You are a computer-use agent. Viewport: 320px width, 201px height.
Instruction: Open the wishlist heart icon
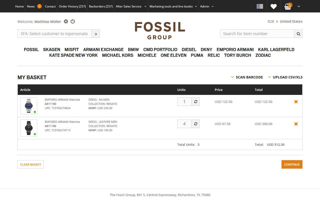pyautogui.click(x=273, y=6)
